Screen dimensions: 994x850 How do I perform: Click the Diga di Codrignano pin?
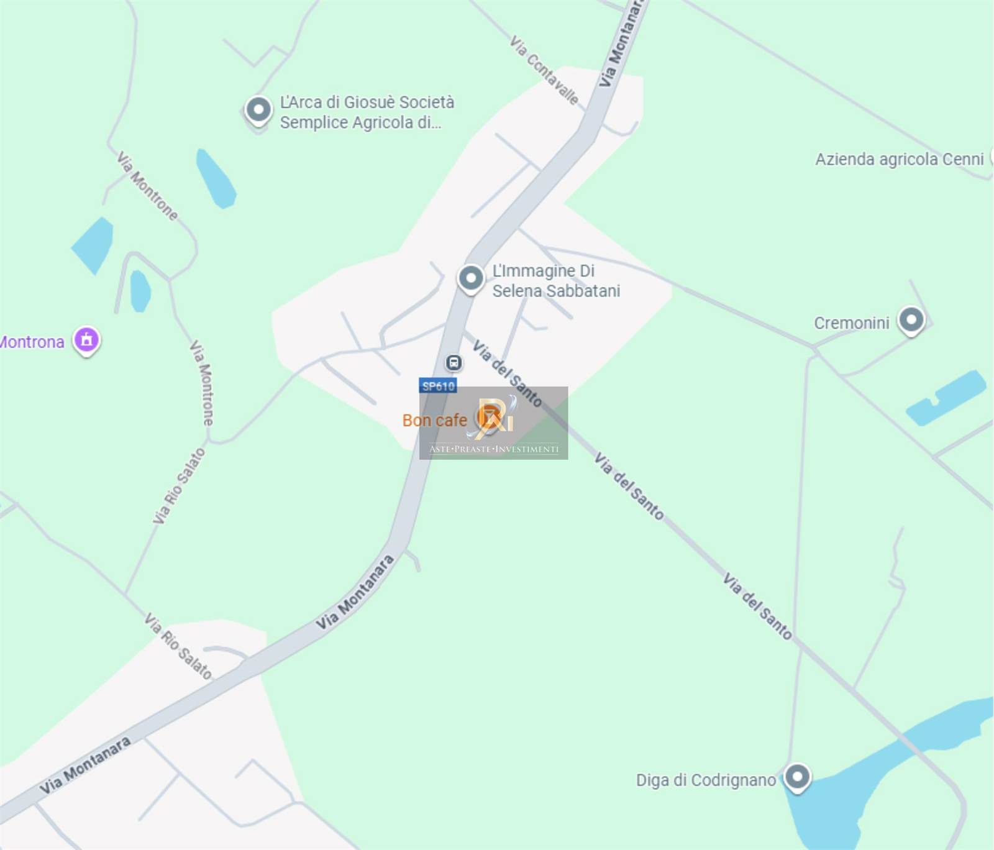coord(797,777)
